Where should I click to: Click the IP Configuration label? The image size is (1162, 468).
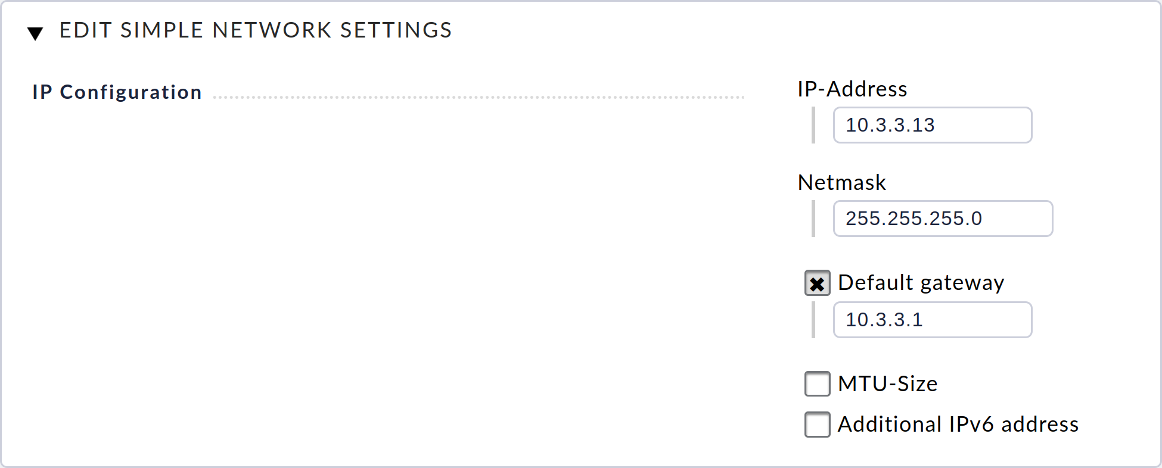coord(117,92)
